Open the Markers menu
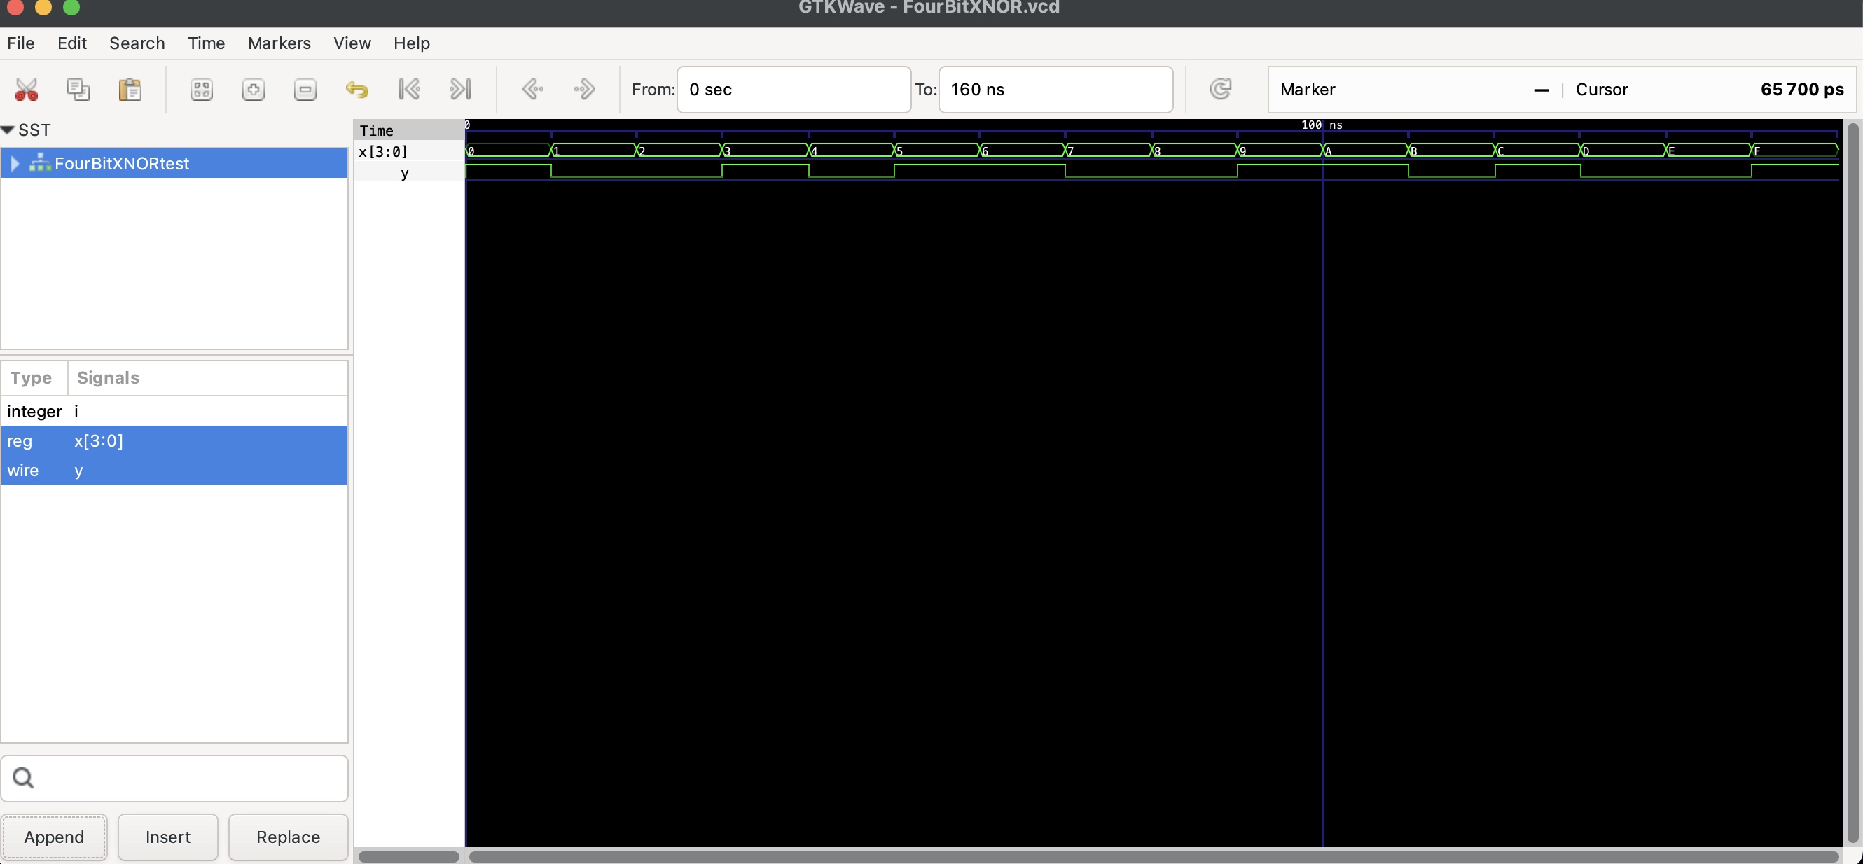Screen dimensions: 1863x864 click(279, 43)
